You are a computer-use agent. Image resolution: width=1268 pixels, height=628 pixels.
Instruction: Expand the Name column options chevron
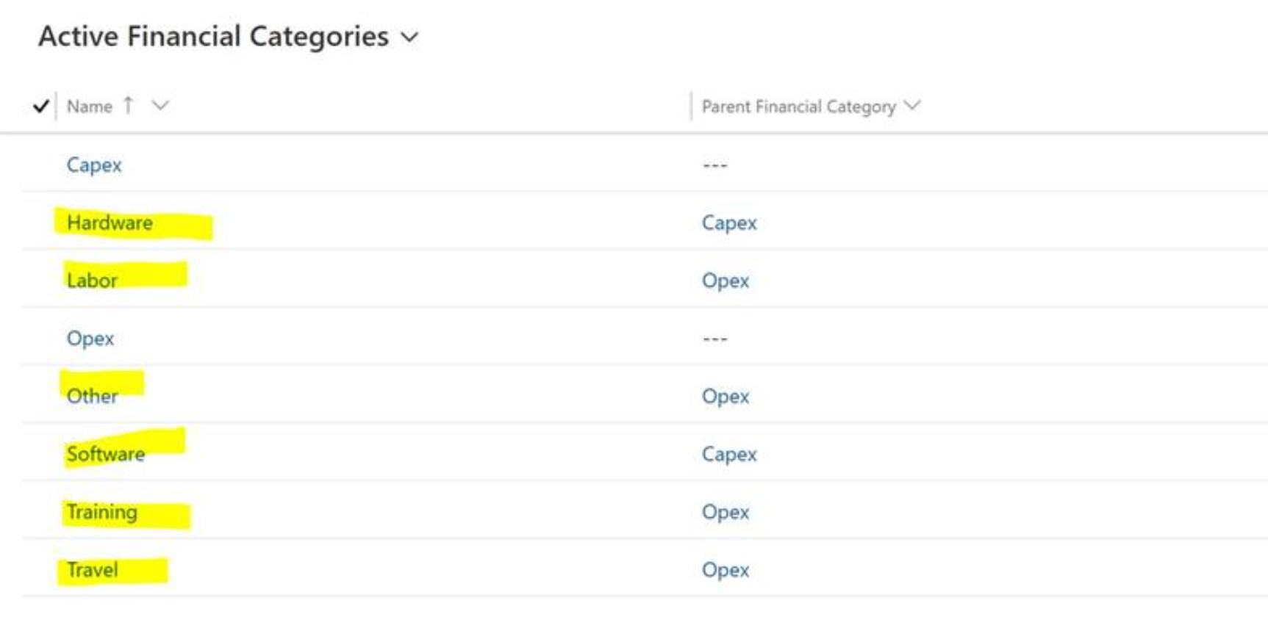pos(160,106)
